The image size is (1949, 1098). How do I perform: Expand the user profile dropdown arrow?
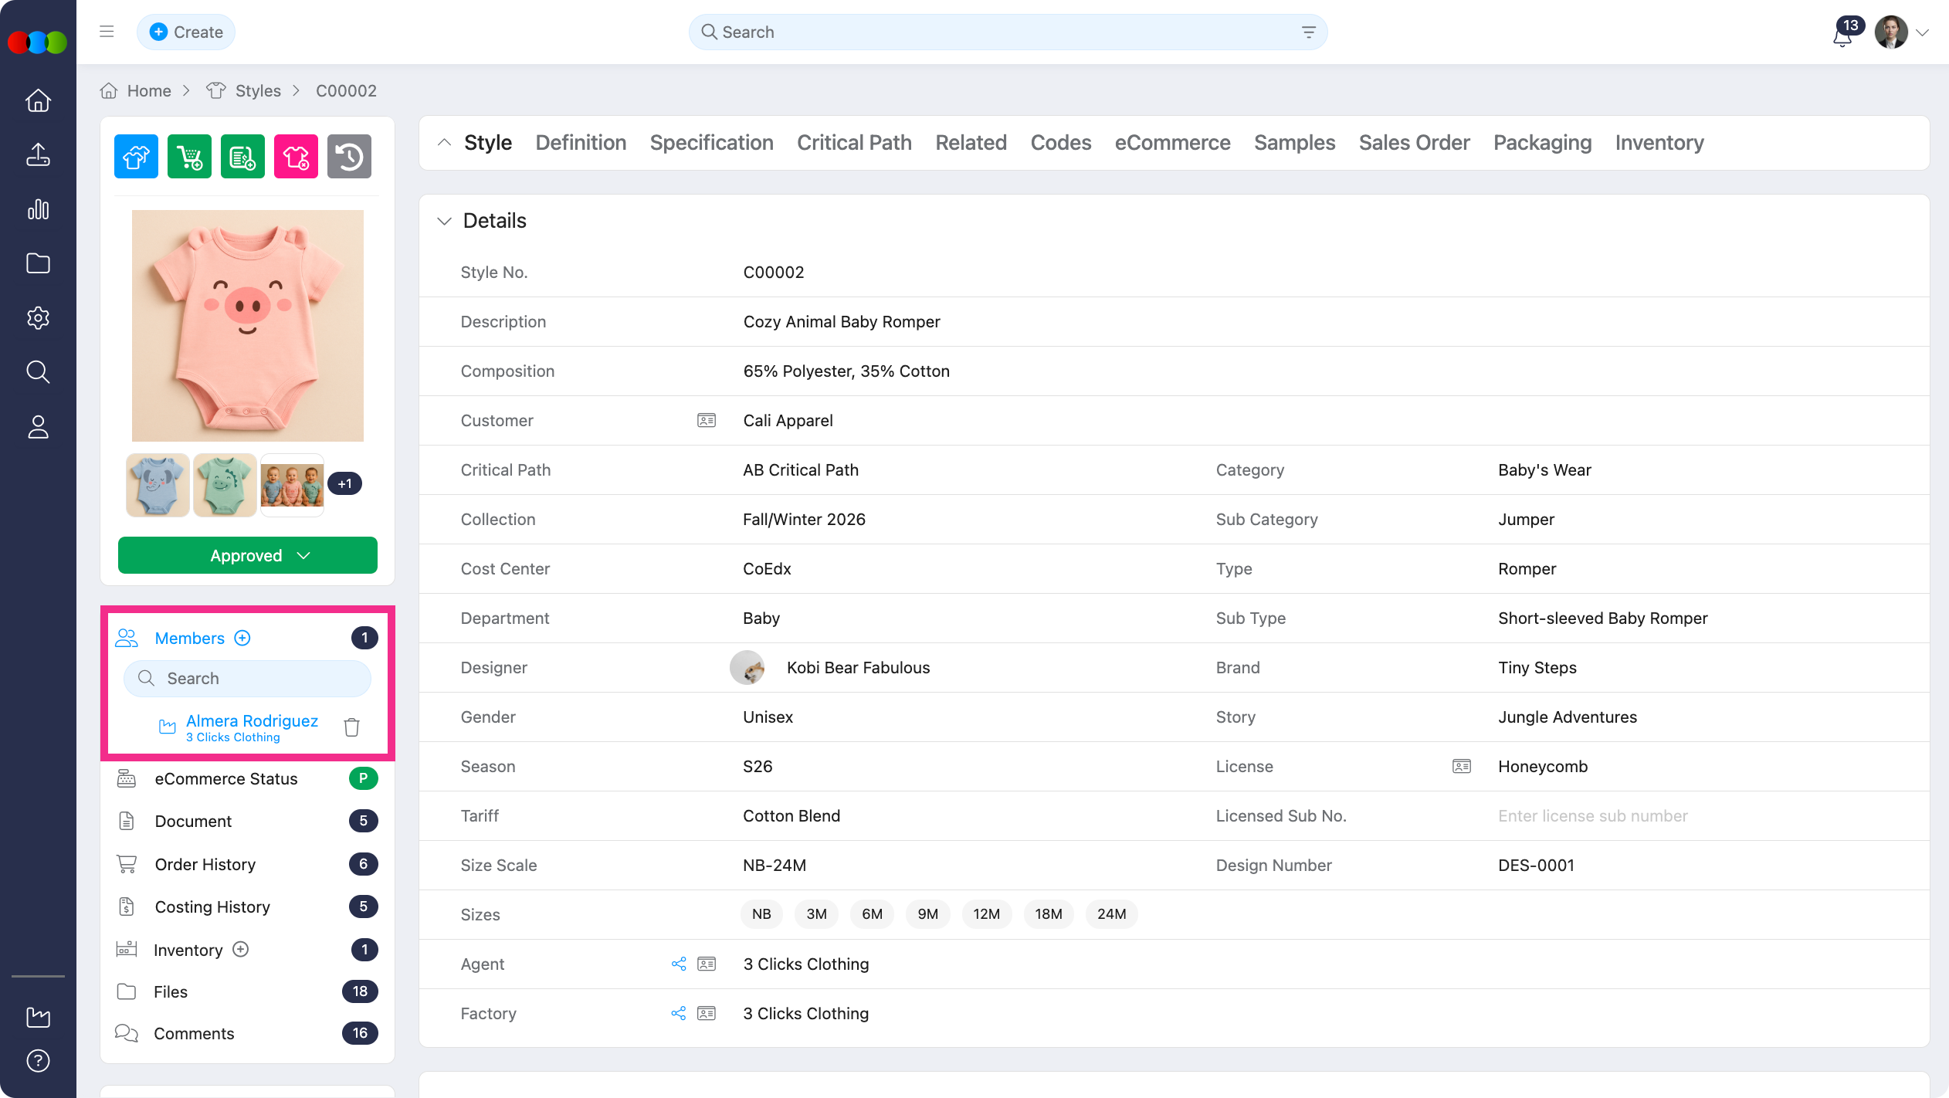point(1923,32)
